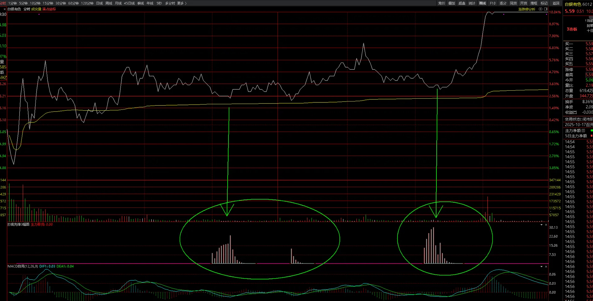Toggle the 叠加 overlay button
The image size is (593, 301).
452,3
